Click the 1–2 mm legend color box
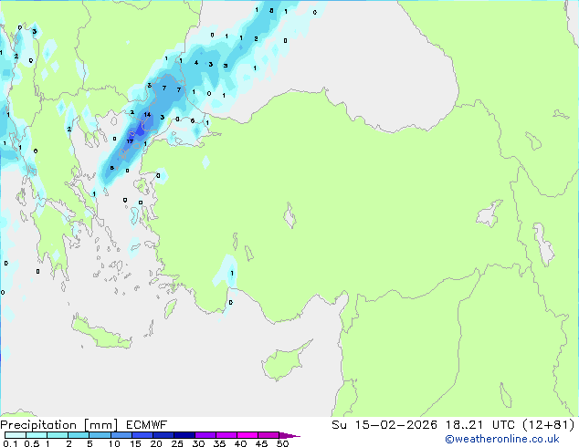 58,435
